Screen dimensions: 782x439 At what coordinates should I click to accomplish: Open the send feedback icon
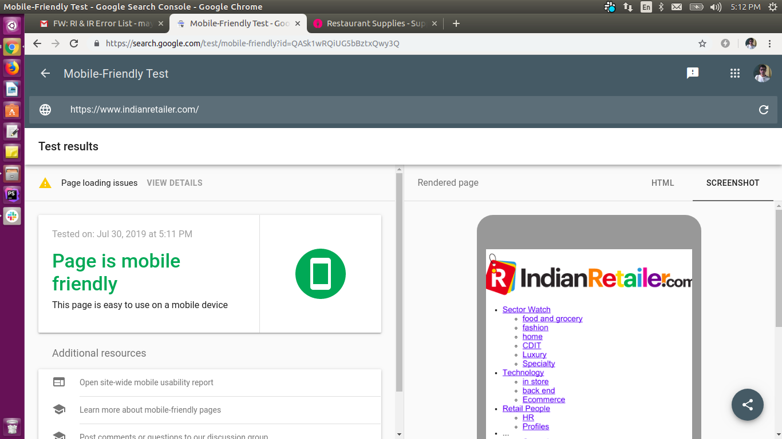[693, 73]
